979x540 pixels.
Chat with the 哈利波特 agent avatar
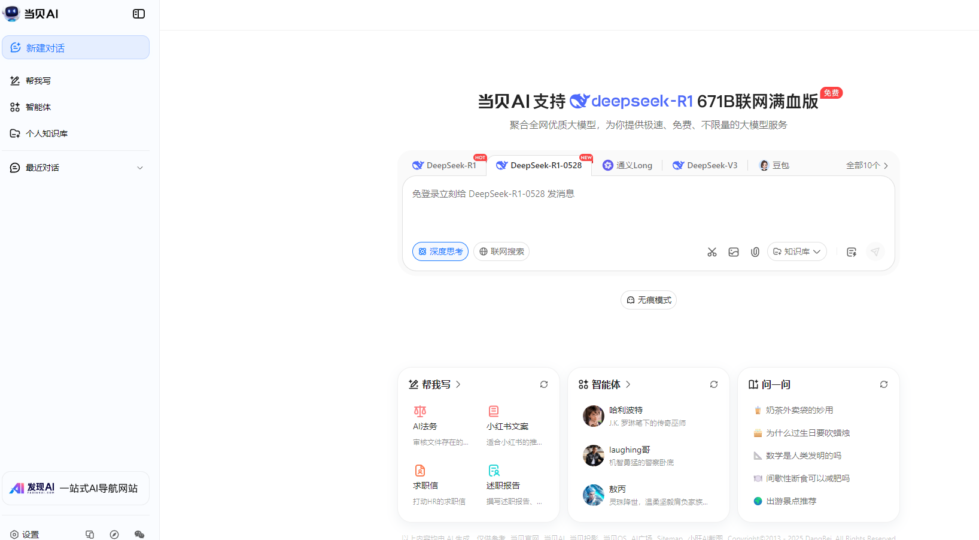click(594, 416)
